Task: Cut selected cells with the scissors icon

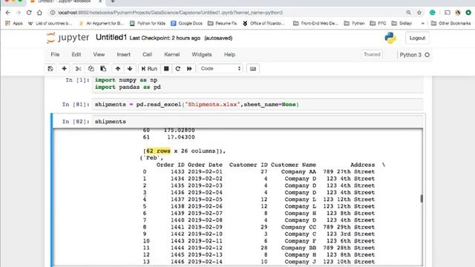Action: pos(78,69)
